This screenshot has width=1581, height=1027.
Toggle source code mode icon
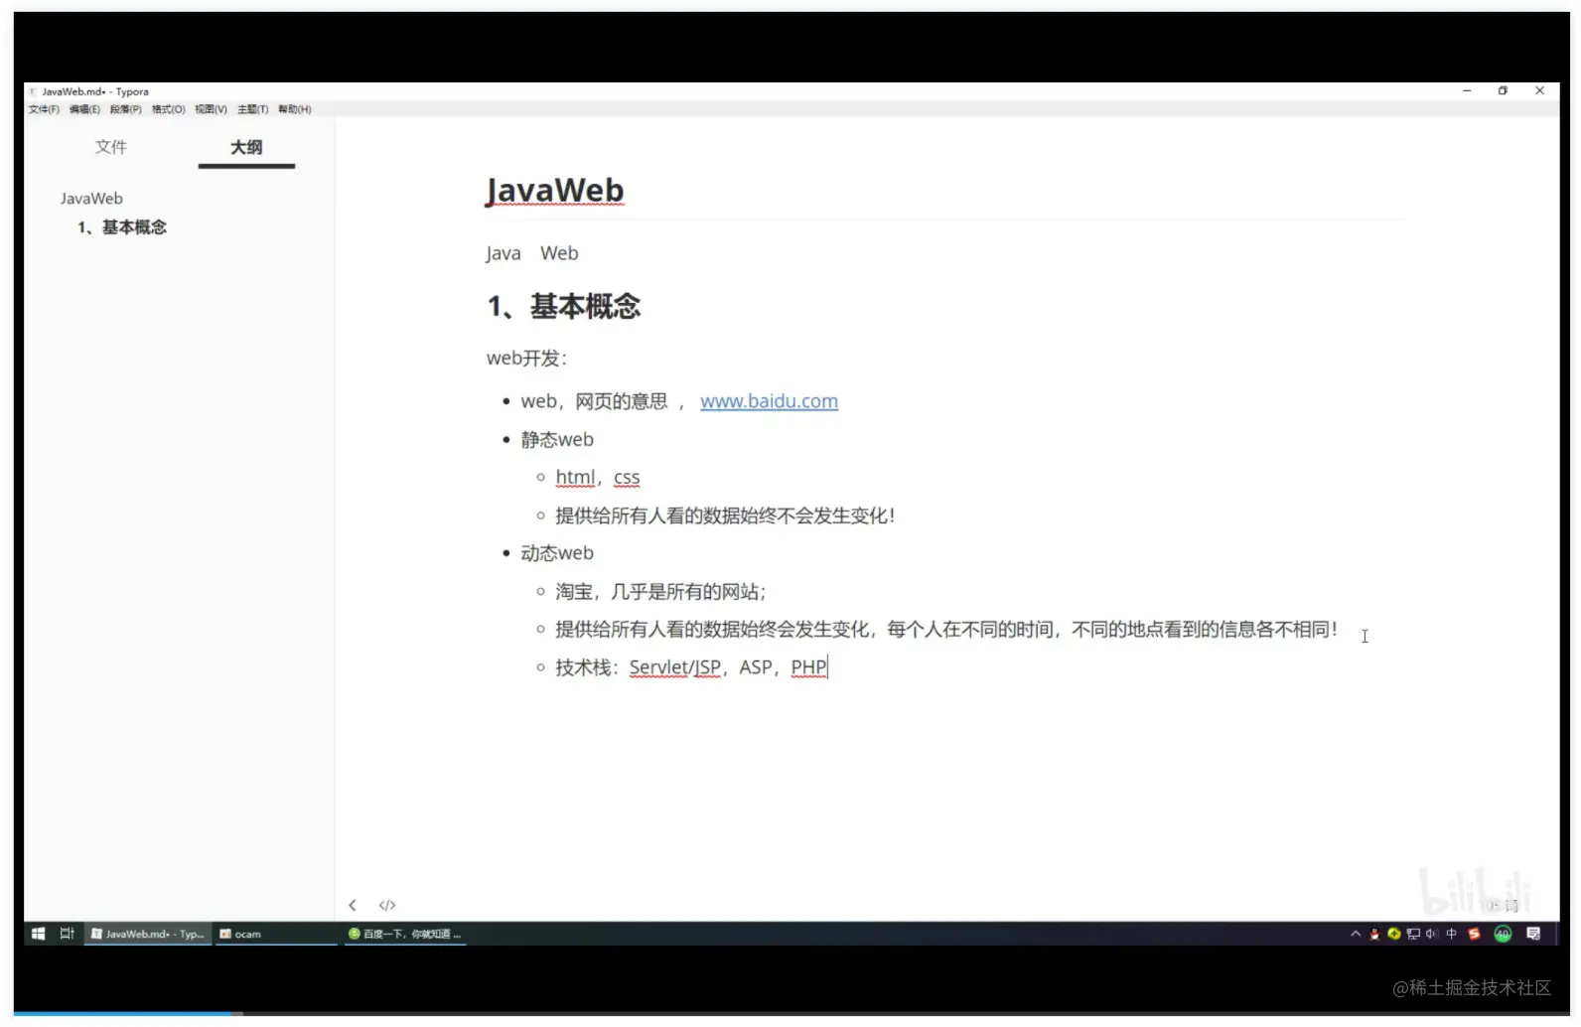387,905
